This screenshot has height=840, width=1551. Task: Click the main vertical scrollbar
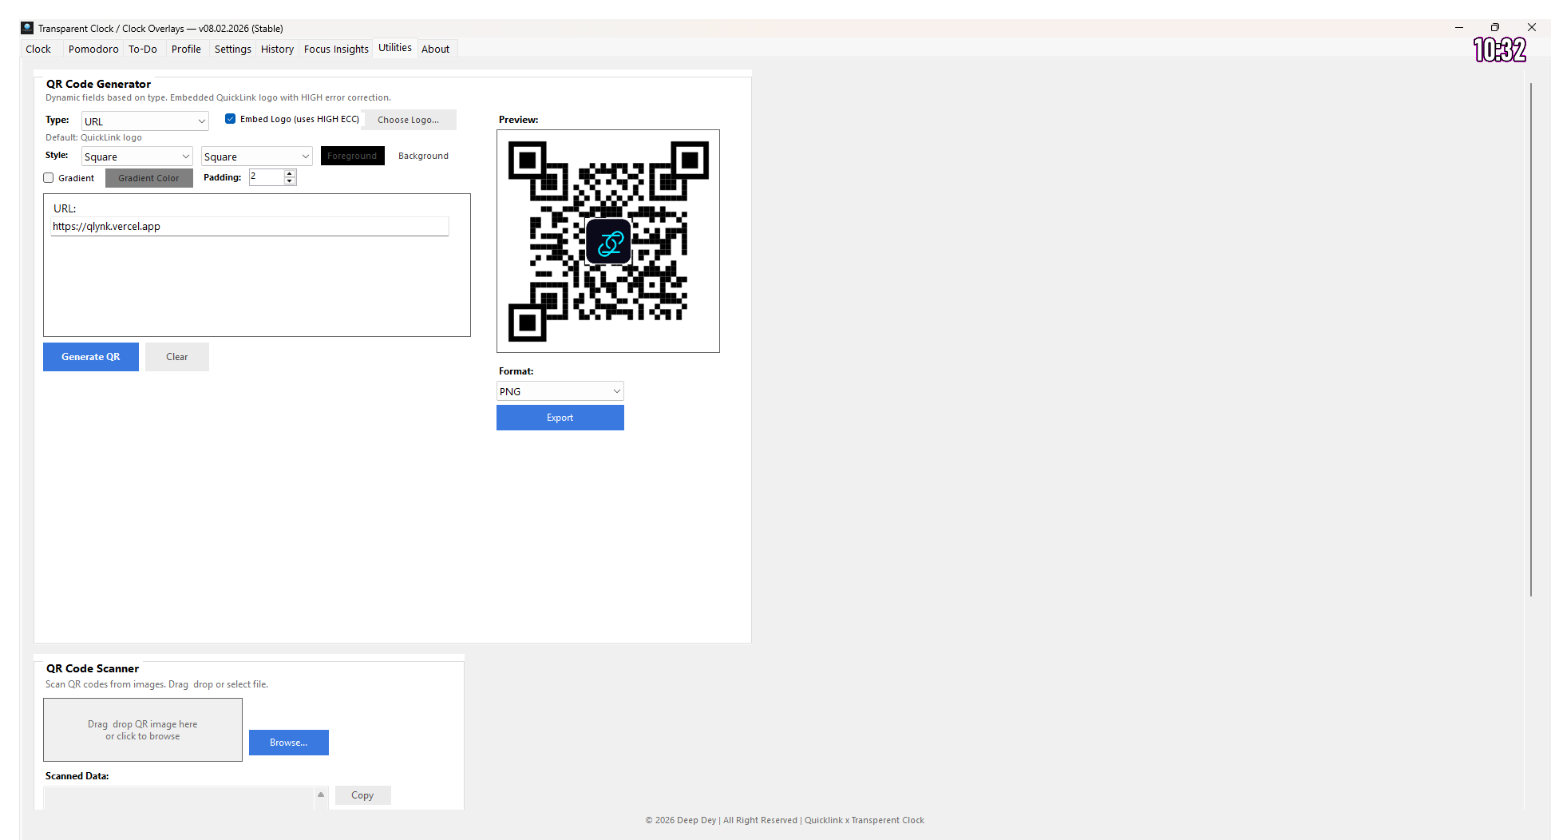pyautogui.click(x=1530, y=339)
